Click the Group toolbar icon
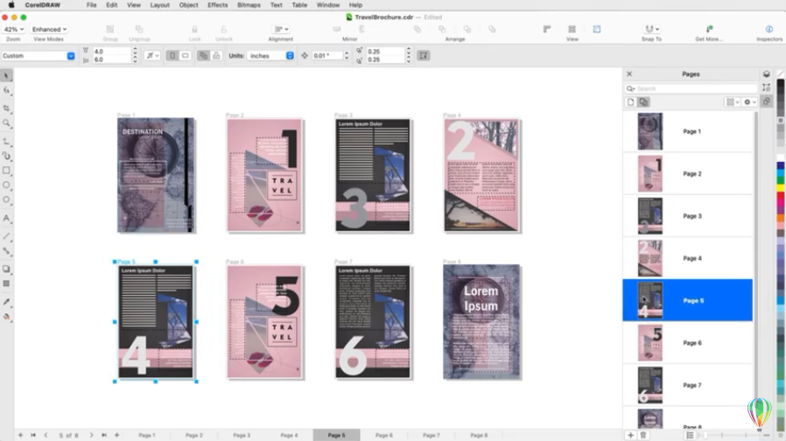Image resolution: width=786 pixels, height=441 pixels. 109,30
